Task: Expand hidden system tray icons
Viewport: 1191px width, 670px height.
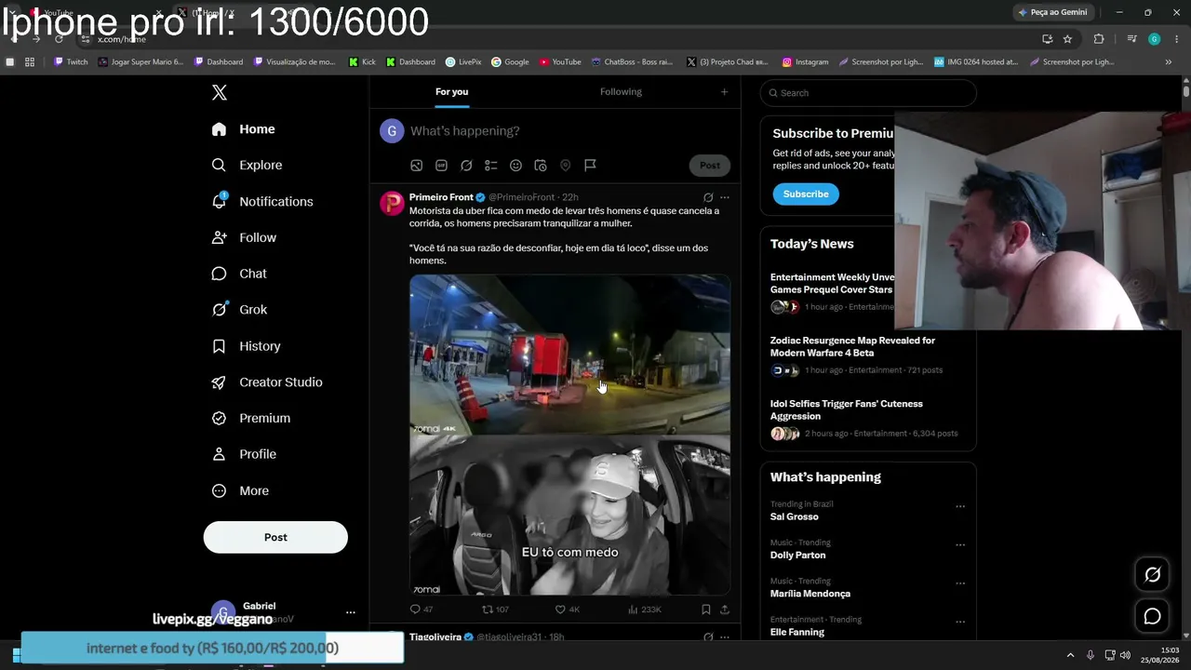Action: click(x=1070, y=655)
